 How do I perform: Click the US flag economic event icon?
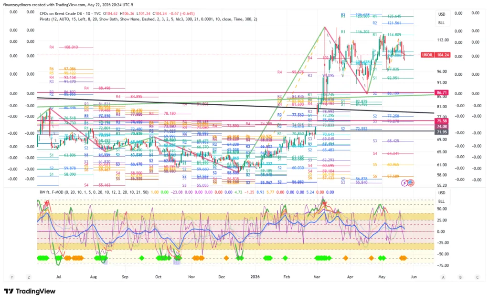411,183
